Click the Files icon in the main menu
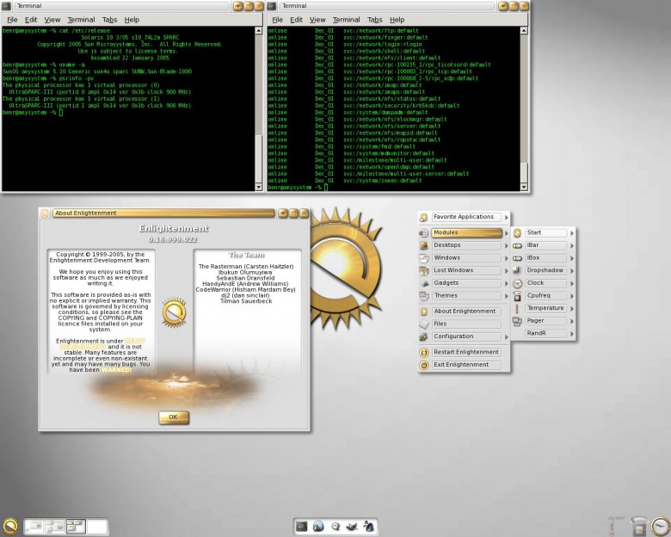 click(x=423, y=324)
